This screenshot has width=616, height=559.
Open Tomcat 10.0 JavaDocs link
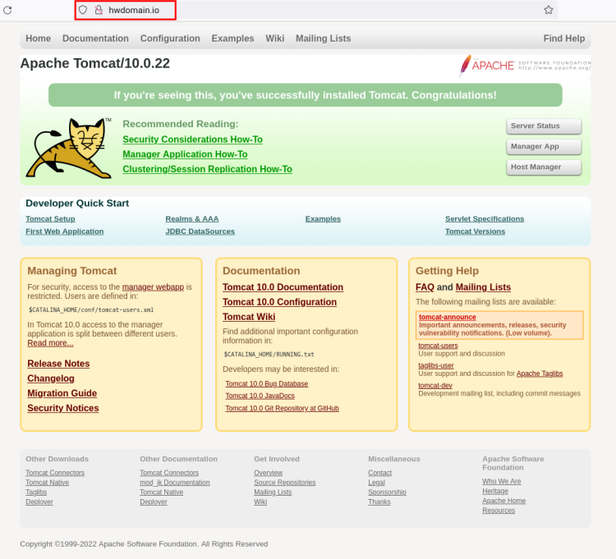[260, 396]
